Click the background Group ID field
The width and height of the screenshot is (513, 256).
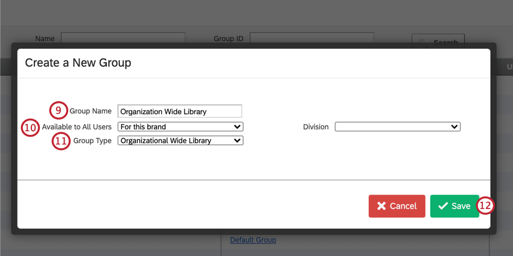coord(311,38)
